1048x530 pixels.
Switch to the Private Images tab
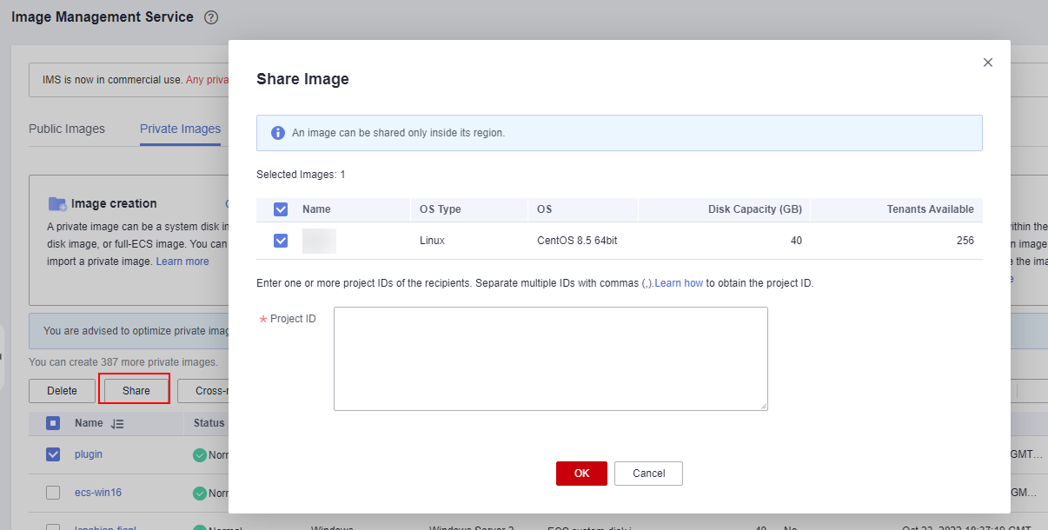point(180,129)
